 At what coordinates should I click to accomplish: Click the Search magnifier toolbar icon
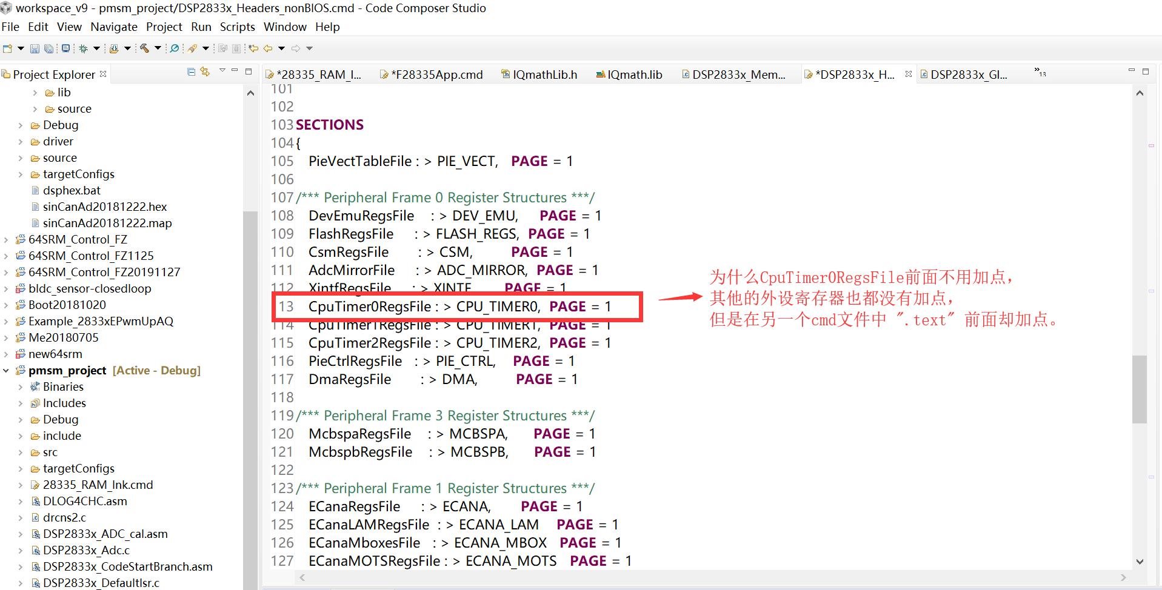pyautogui.click(x=175, y=48)
